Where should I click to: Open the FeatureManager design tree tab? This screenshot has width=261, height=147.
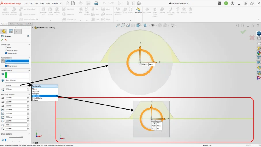(x=4, y=31)
